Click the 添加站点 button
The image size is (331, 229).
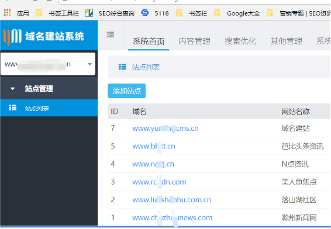pos(126,91)
